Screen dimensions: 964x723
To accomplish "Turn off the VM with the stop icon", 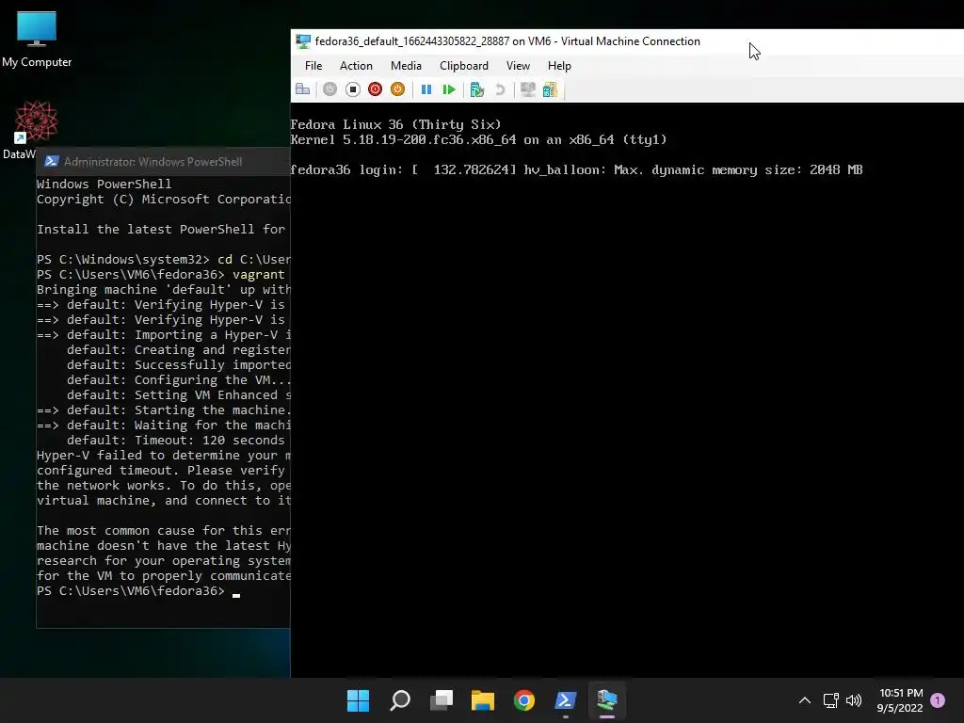I will (x=352, y=89).
